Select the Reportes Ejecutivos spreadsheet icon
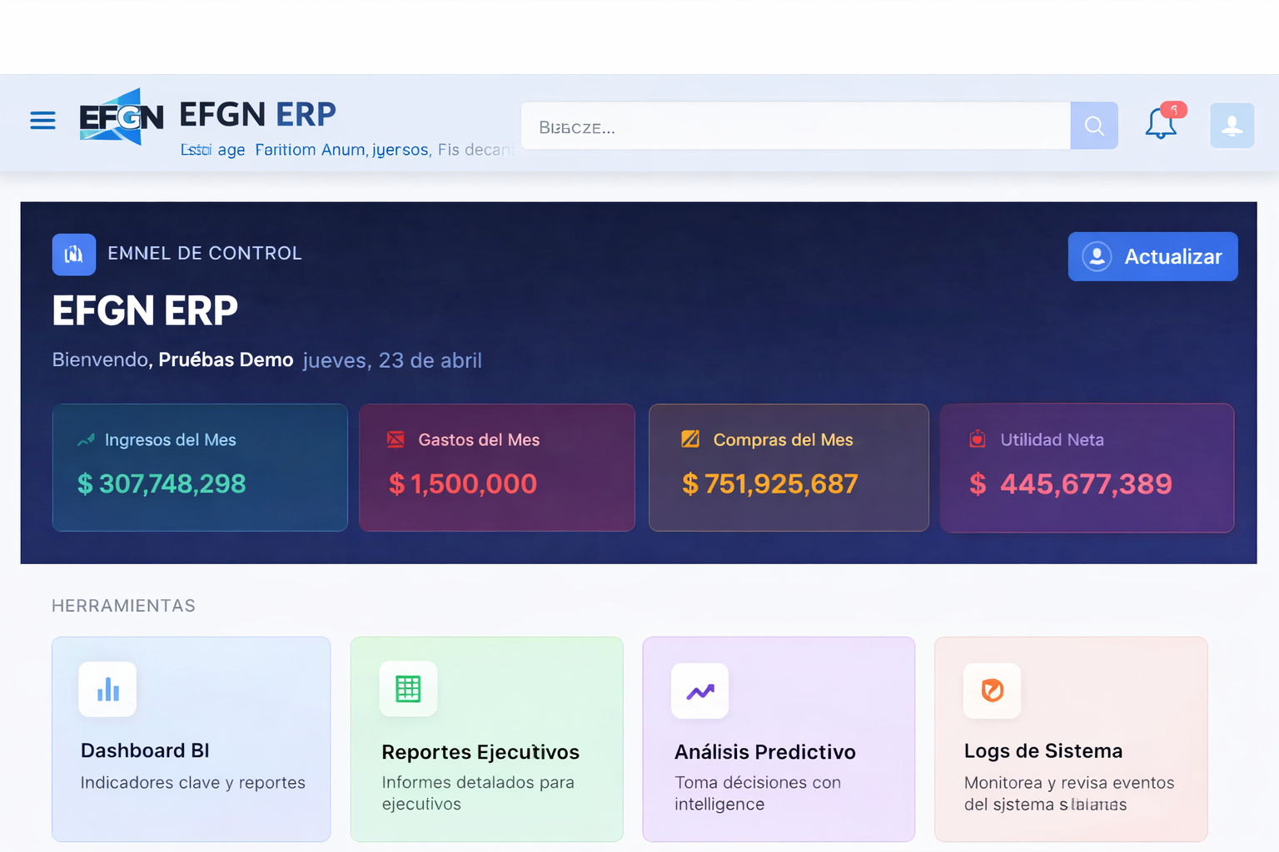Image resolution: width=1279 pixels, height=852 pixels. [x=408, y=689]
